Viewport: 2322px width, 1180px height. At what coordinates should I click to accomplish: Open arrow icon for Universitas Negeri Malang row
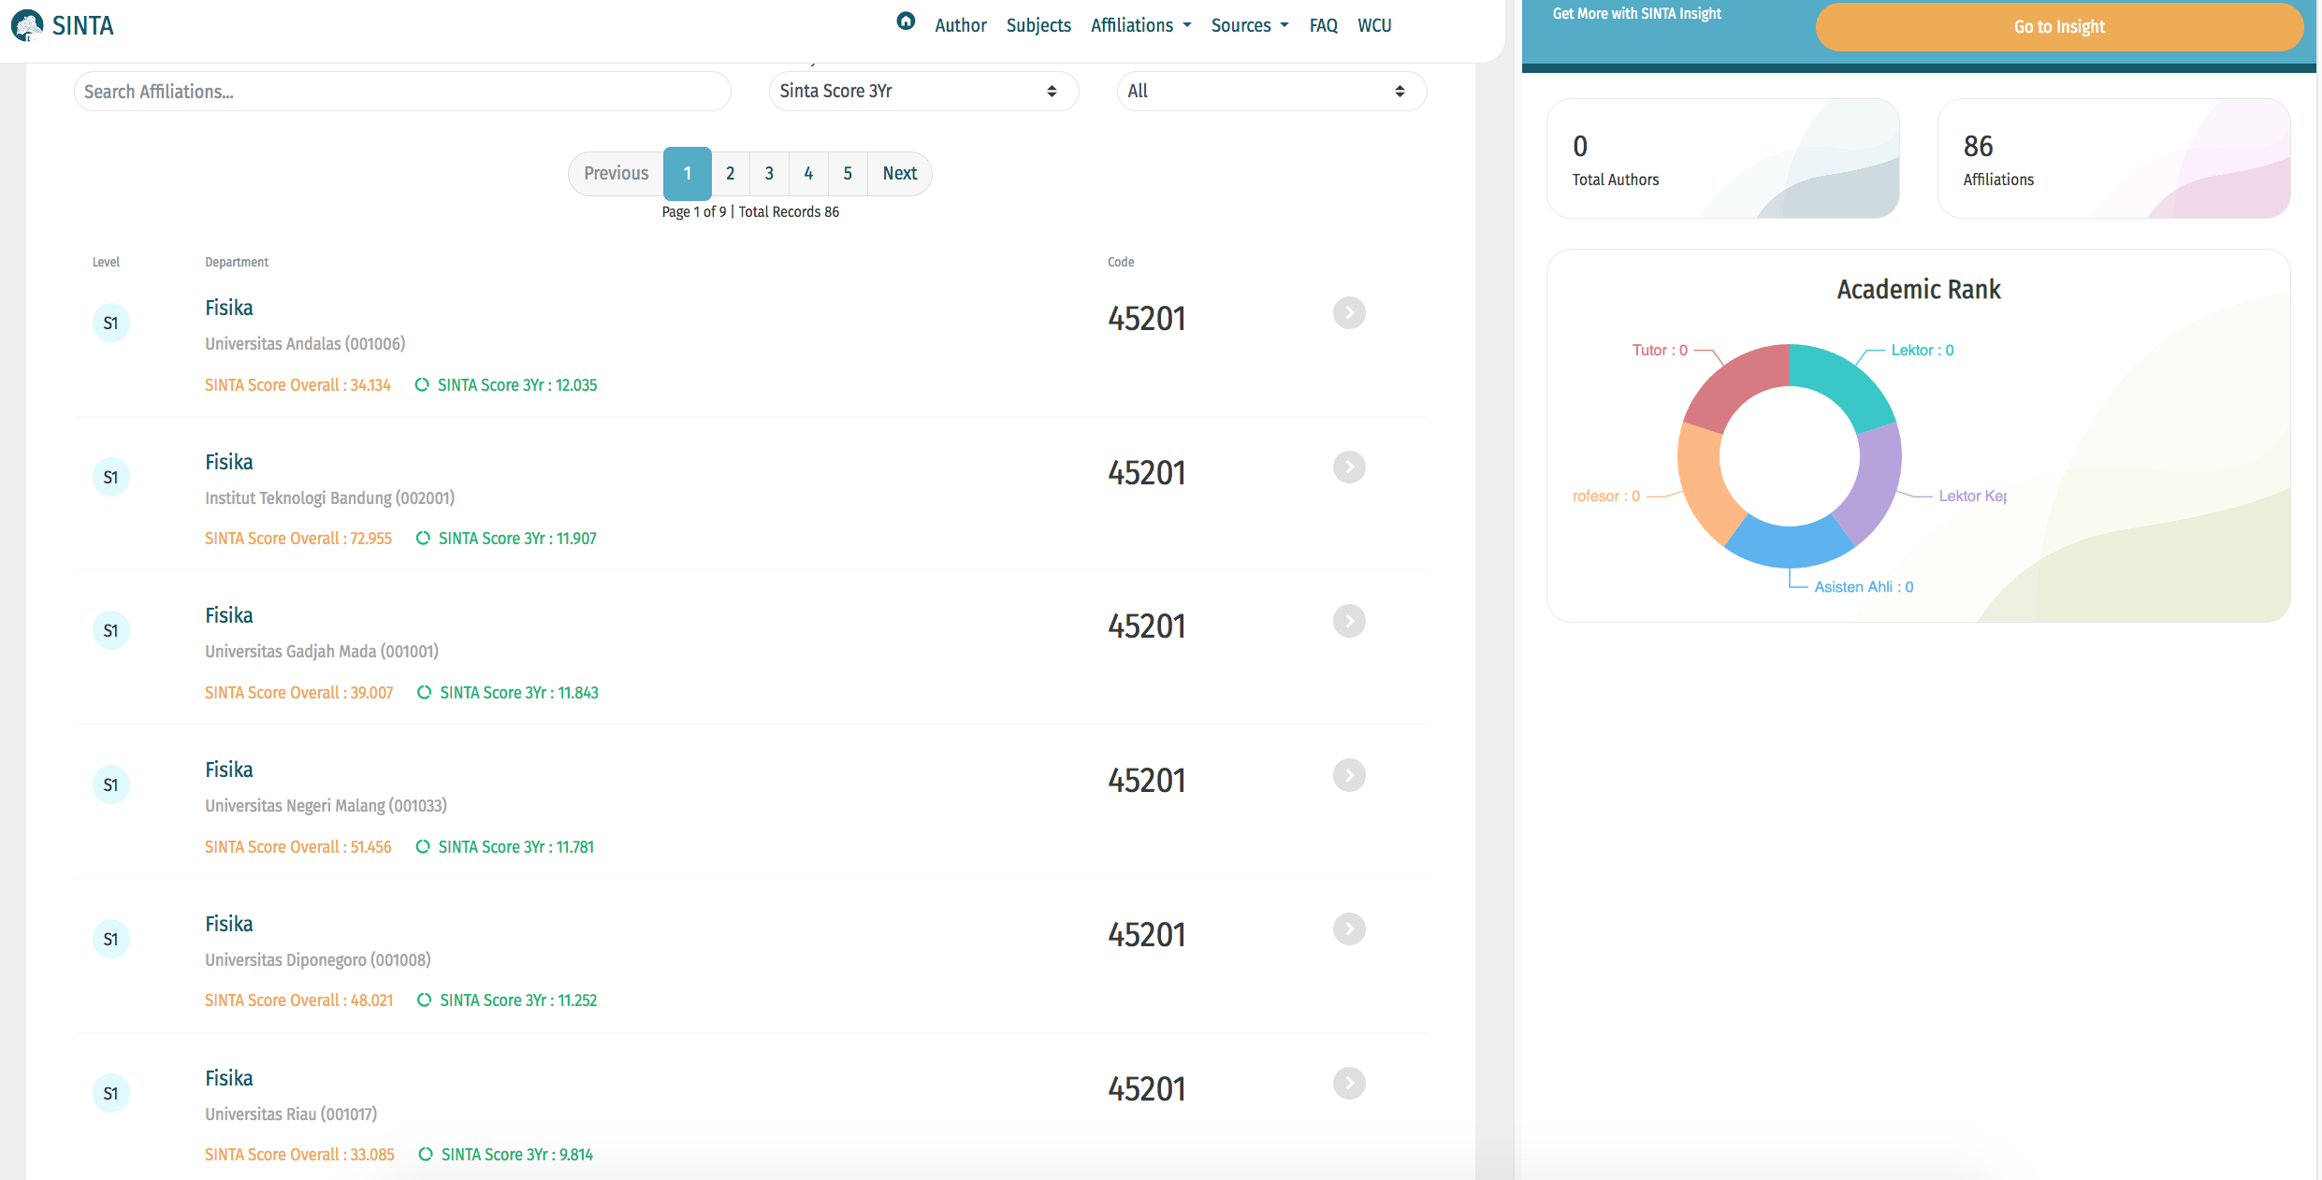(1349, 775)
